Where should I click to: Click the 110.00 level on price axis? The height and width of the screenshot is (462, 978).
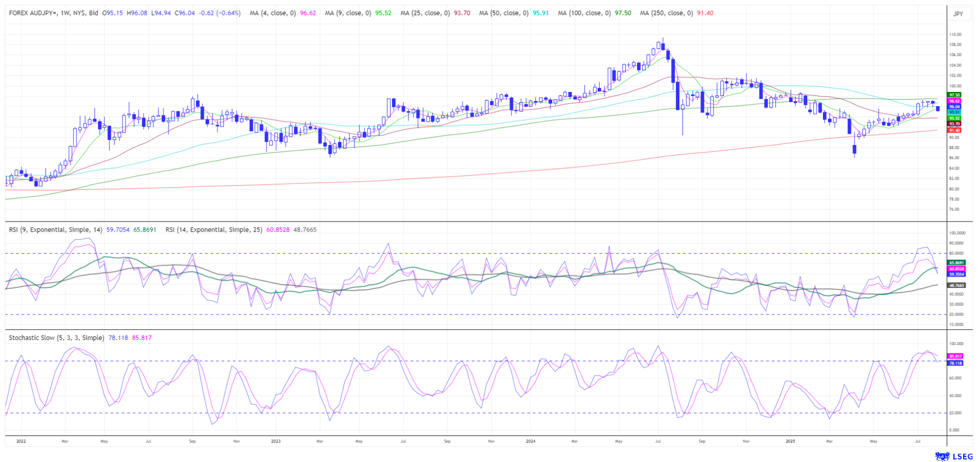(x=955, y=35)
